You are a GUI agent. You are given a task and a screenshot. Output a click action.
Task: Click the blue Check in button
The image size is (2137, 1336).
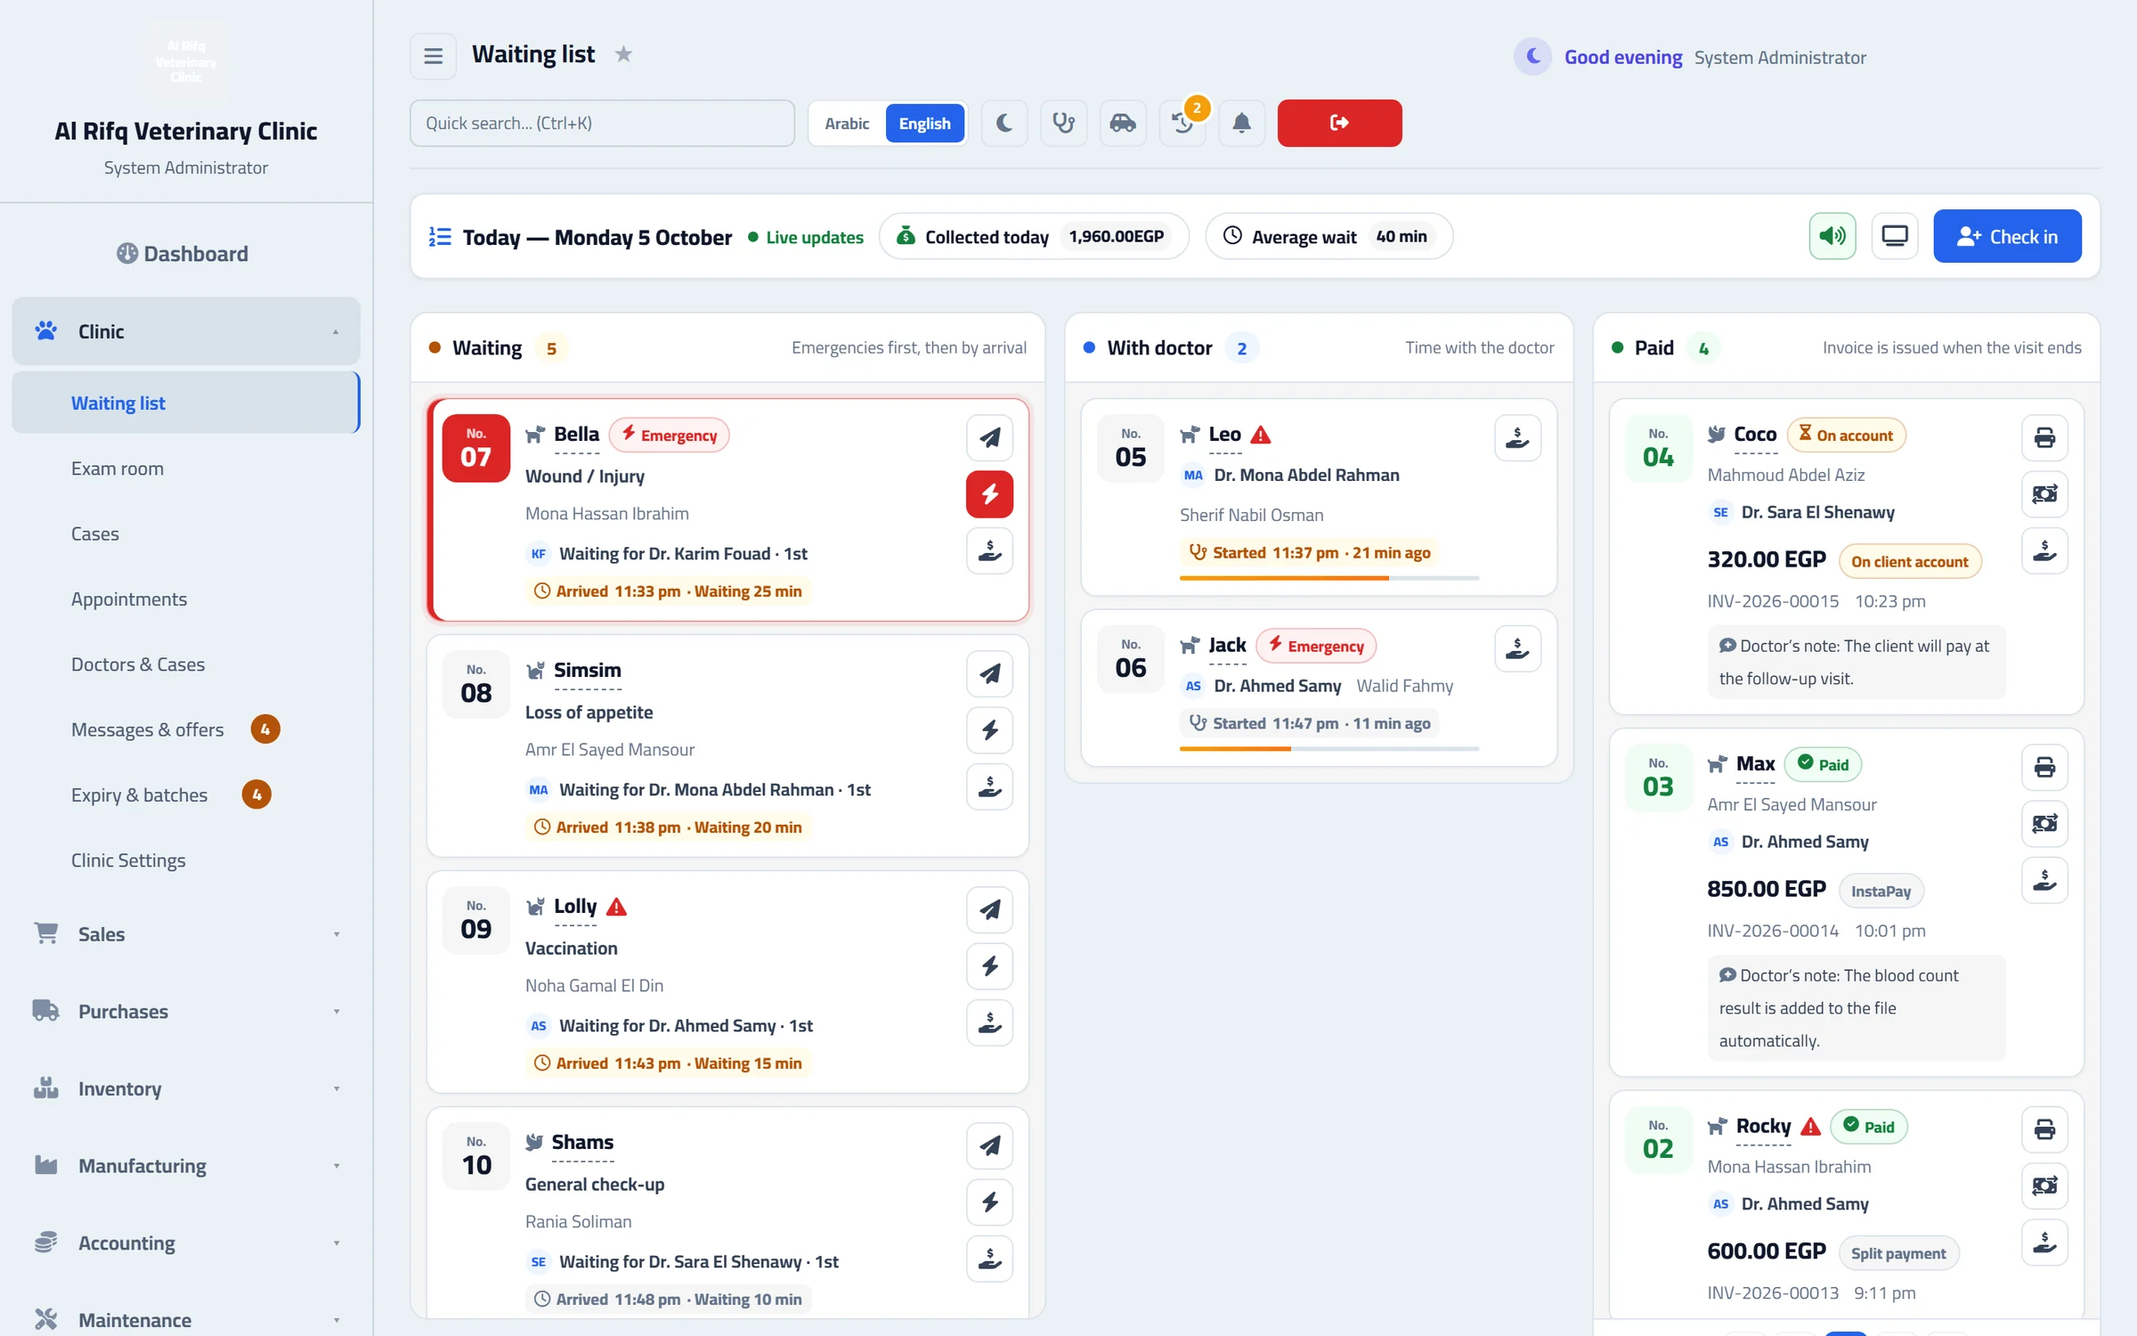2007,236
